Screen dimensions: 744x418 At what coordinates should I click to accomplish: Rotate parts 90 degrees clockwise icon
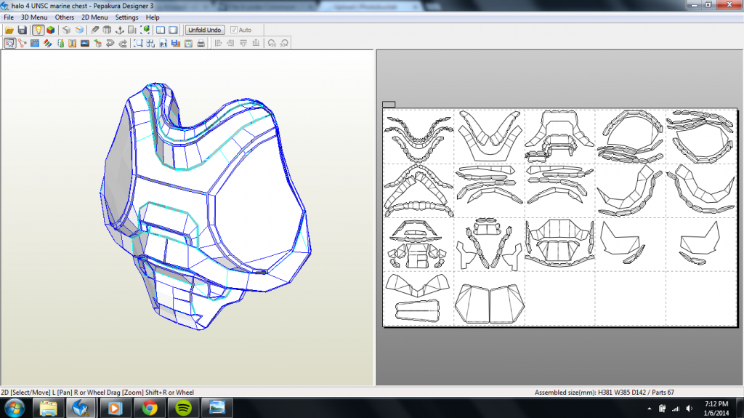click(x=284, y=43)
